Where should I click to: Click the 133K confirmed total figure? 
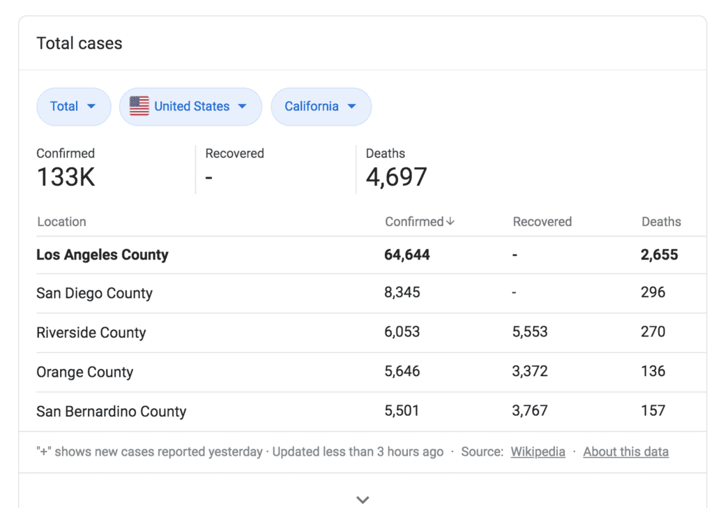pos(66,177)
